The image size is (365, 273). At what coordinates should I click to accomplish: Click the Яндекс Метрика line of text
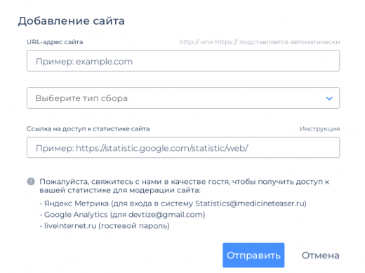173,204
